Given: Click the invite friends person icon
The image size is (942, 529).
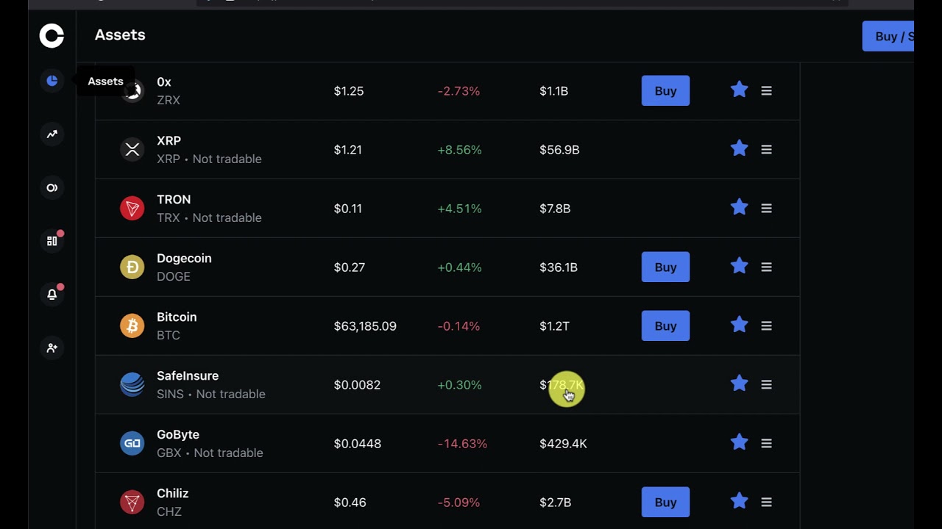Looking at the screenshot, I should 52,348.
